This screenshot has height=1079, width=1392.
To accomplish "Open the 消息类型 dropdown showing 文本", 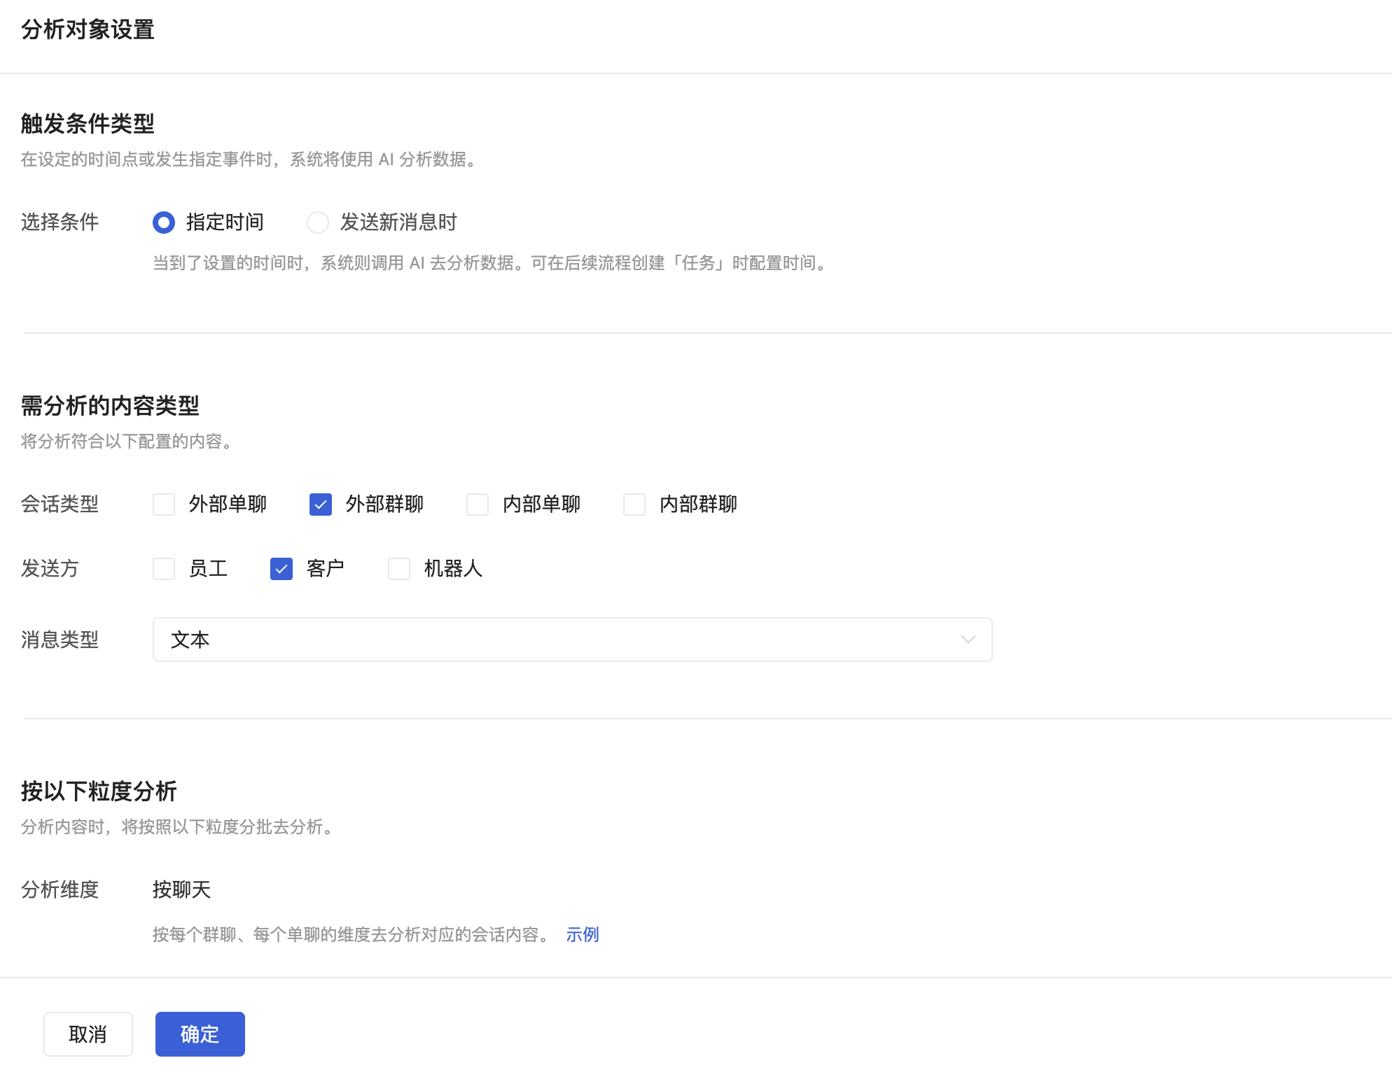I will 573,640.
